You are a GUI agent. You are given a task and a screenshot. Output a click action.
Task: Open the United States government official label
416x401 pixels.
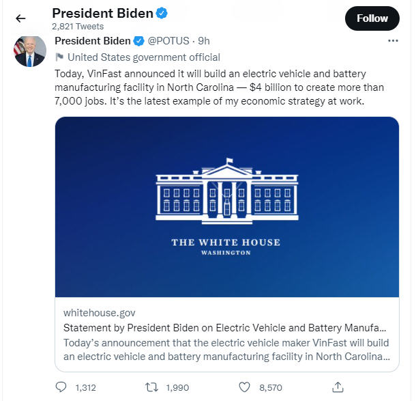(144, 57)
